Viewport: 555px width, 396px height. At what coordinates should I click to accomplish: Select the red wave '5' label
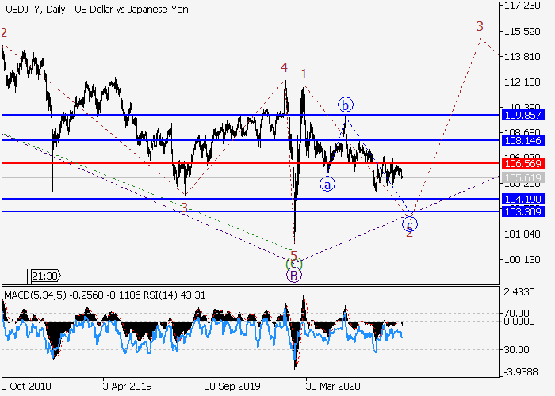293,257
